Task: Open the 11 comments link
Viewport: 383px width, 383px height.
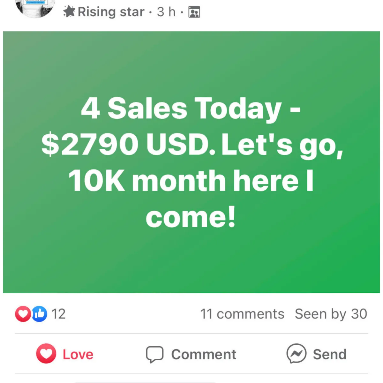Action: (x=242, y=314)
